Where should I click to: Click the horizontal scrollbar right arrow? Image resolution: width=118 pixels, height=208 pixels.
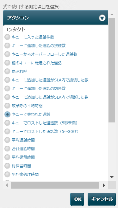pyautogui.click(x=104, y=185)
